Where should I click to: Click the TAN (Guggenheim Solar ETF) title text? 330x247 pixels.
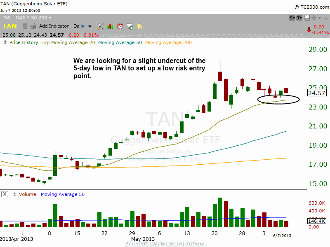click(34, 4)
